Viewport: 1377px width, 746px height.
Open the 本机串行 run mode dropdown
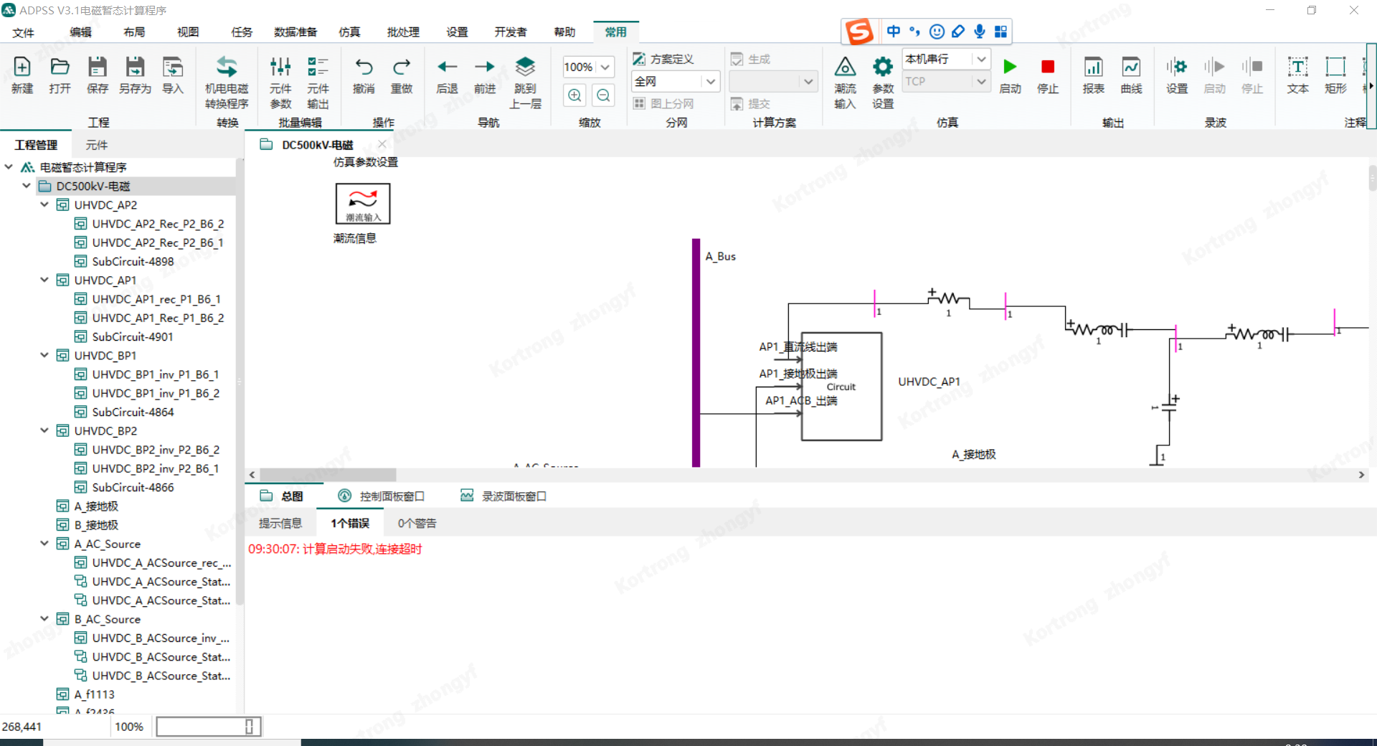981,59
